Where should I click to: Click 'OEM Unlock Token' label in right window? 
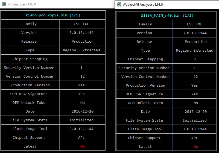click(145, 103)
